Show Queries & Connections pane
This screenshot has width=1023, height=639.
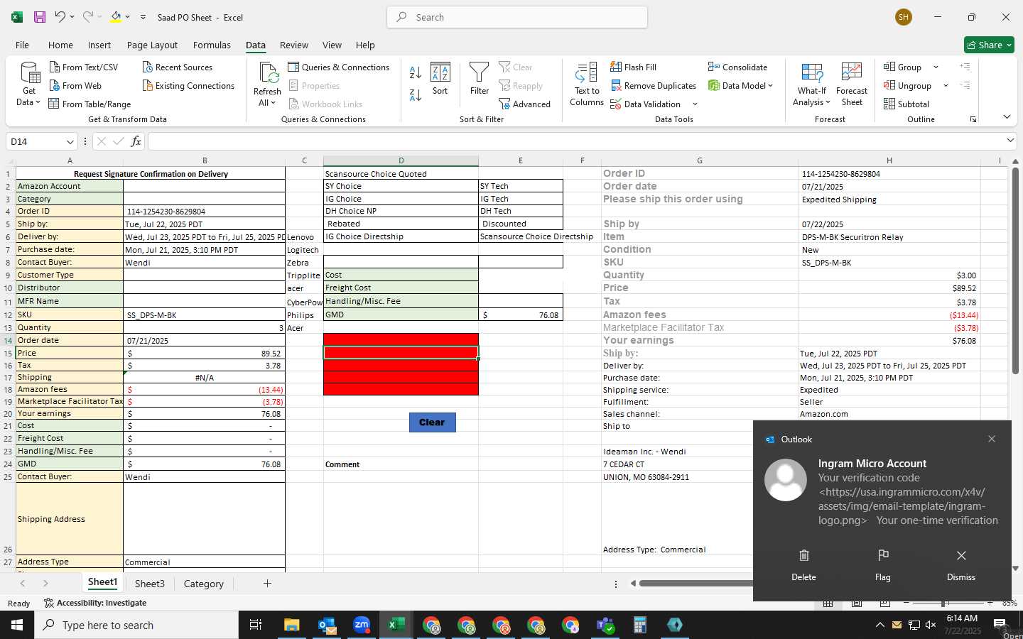(339, 67)
